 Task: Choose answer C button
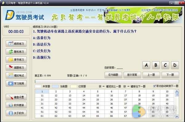tap(165, 65)
